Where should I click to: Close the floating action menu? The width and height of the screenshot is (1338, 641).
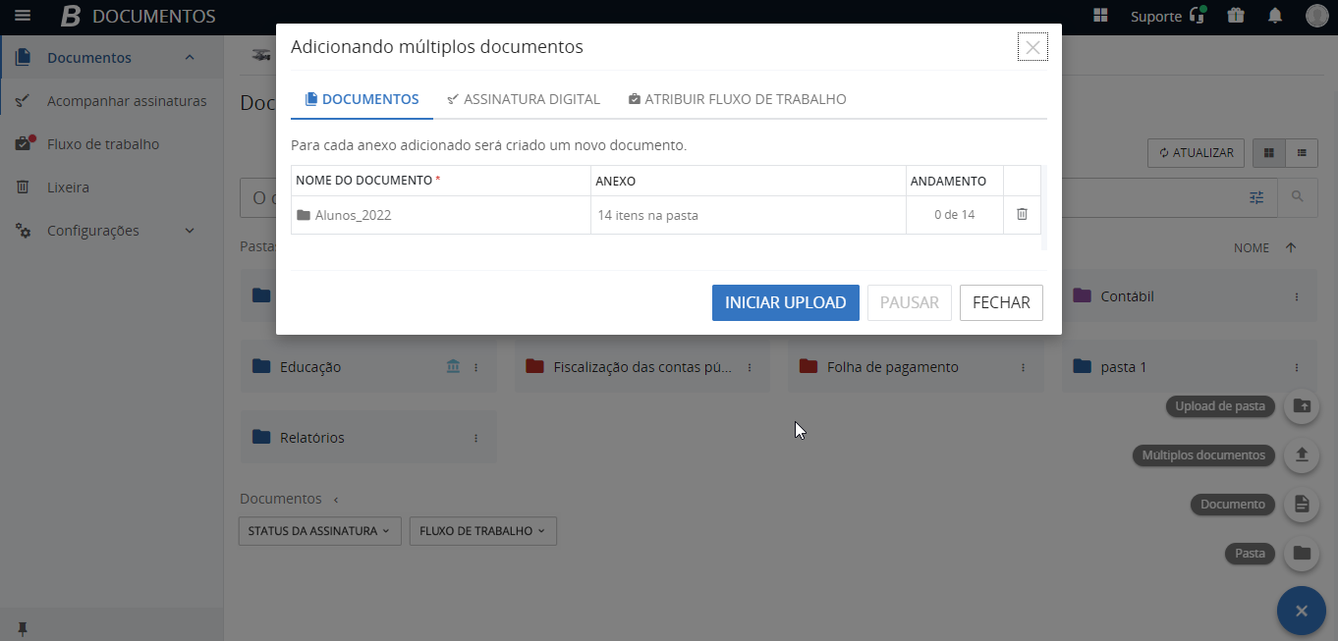click(1302, 612)
